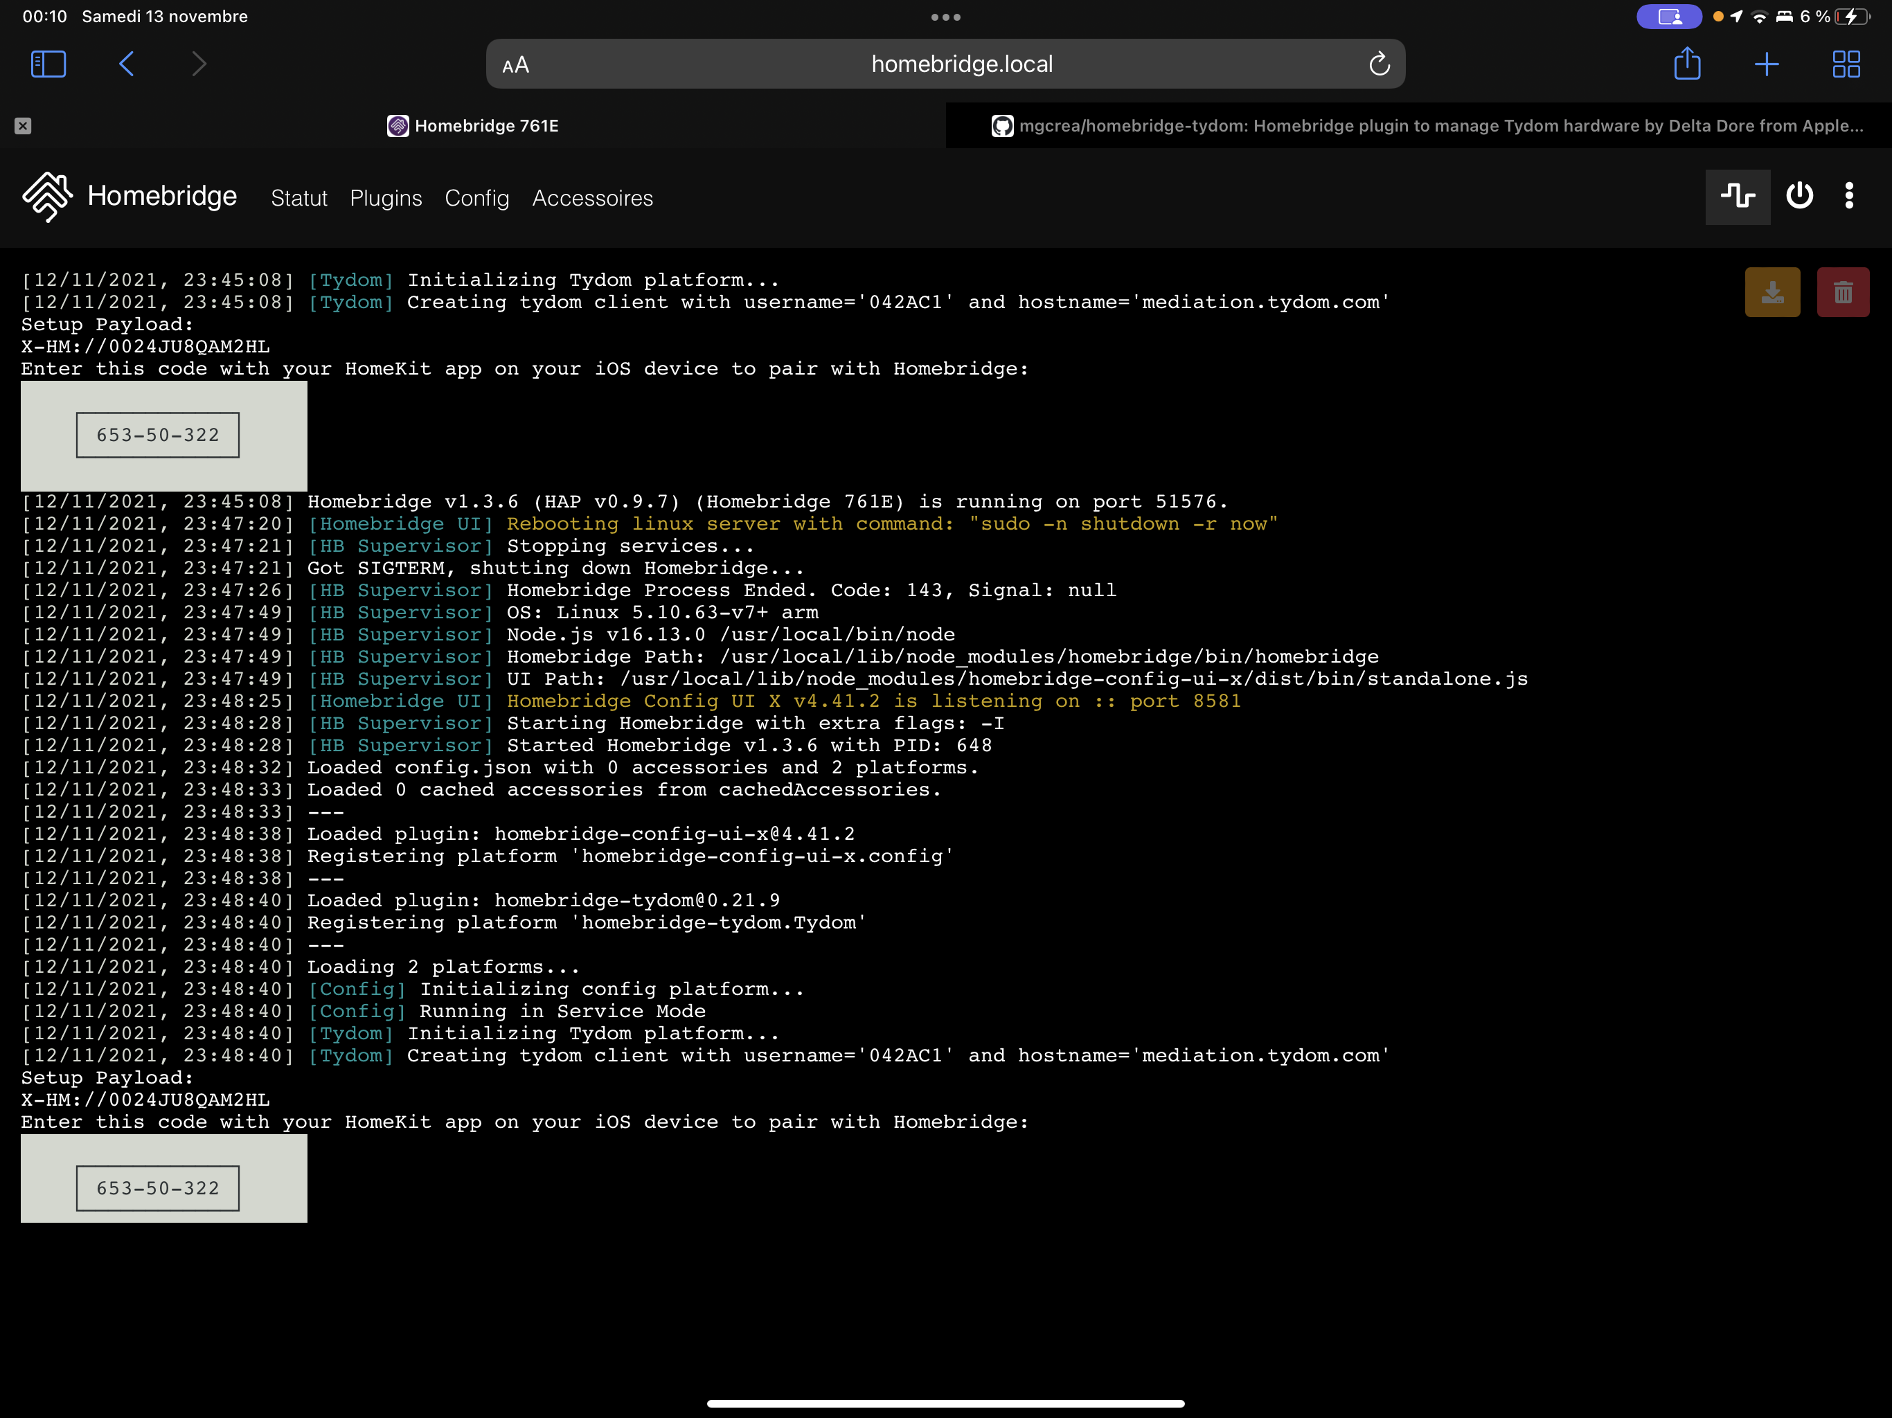Restart the server via the power icon
This screenshot has width=1892, height=1418.
1800,196
